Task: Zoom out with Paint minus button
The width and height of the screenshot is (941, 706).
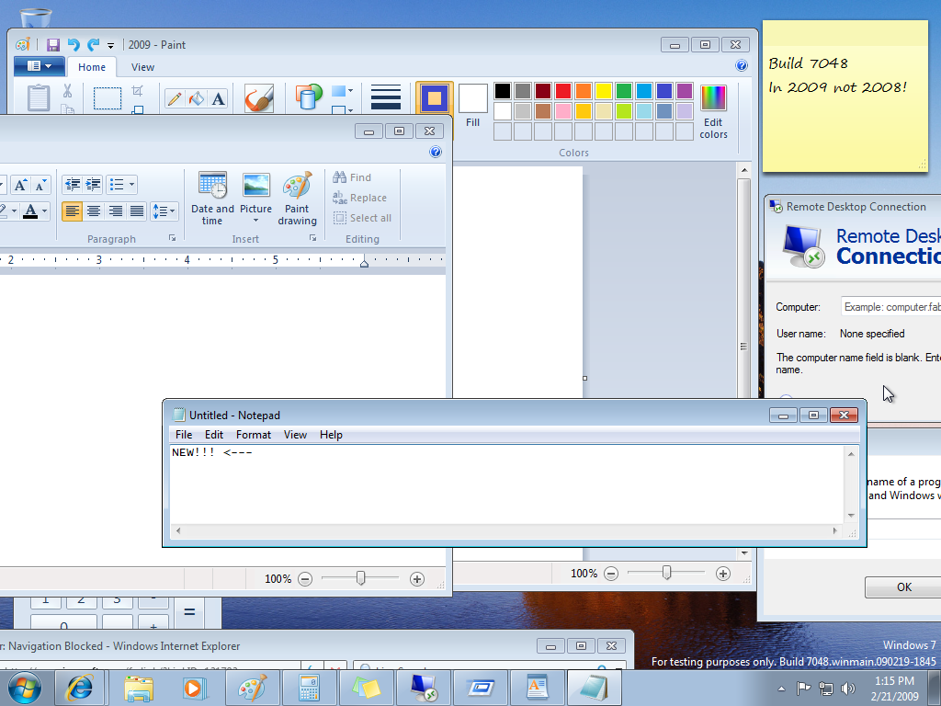Action: (x=611, y=574)
